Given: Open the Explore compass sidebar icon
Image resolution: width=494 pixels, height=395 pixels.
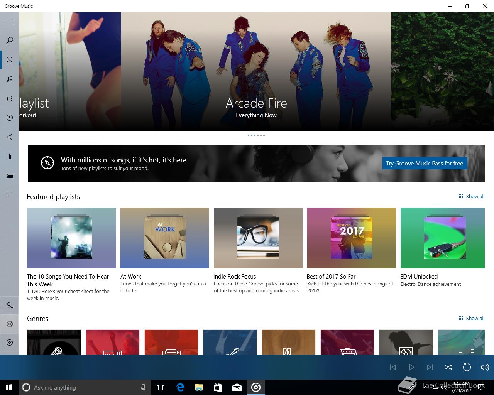Looking at the screenshot, I should click(10, 60).
